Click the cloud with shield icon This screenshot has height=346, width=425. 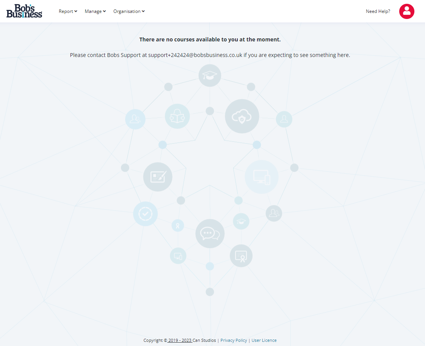tap(242, 116)
